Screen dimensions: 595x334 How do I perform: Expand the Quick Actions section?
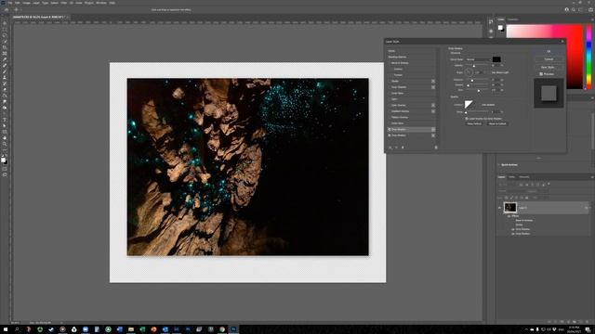[x=498, y=165]
